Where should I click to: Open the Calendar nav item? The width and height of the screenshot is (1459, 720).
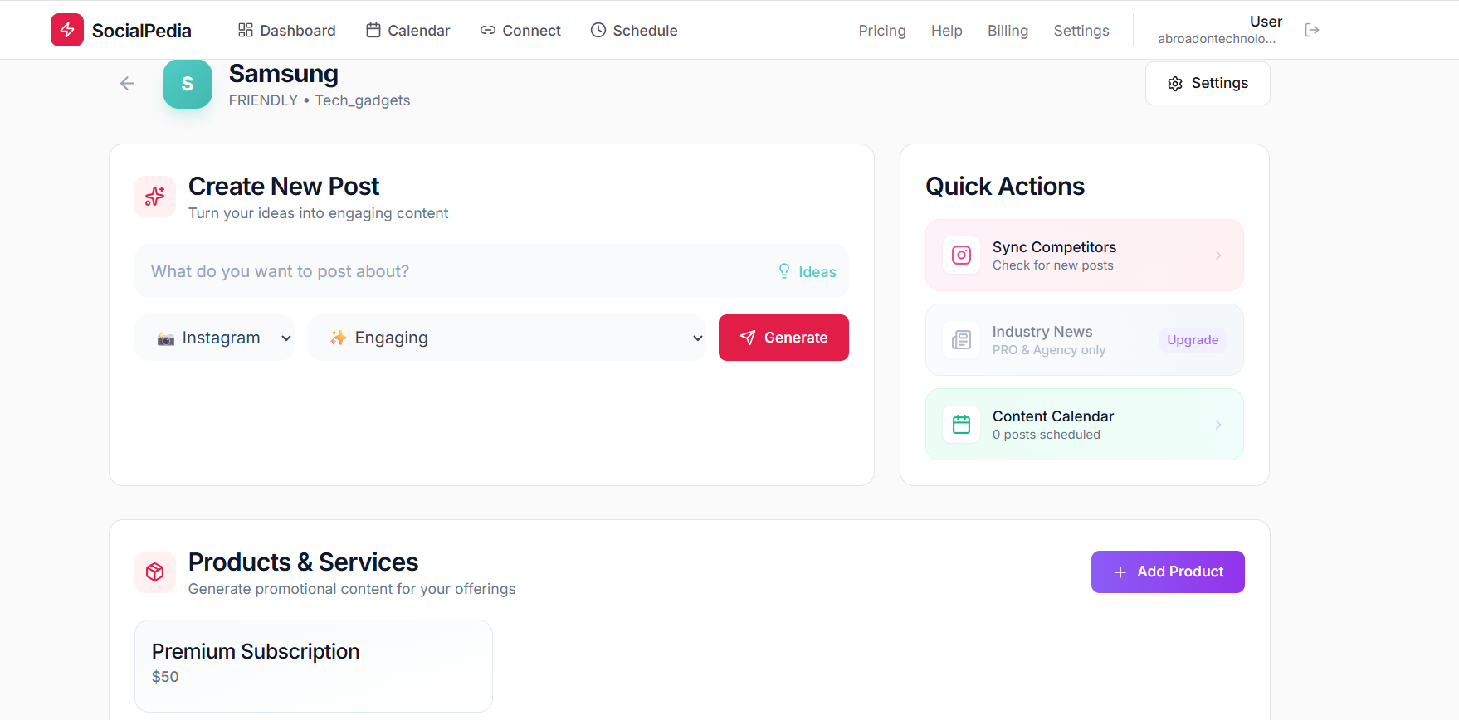point(407,30)
